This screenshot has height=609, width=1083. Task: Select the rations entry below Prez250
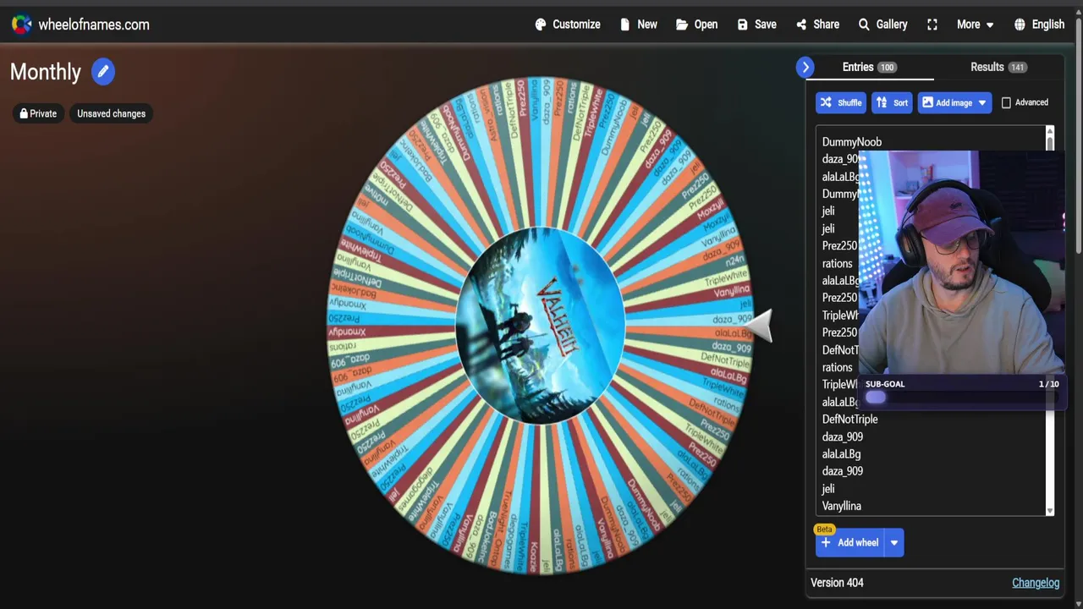coord(837,263)
